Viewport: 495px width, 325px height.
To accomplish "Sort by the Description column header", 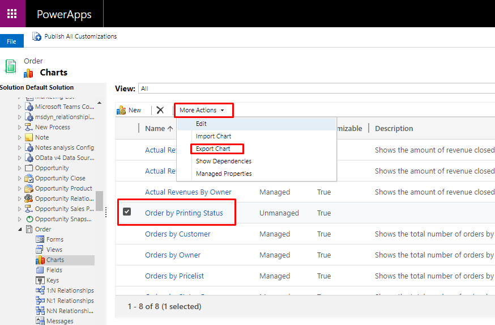I will 394,128.
